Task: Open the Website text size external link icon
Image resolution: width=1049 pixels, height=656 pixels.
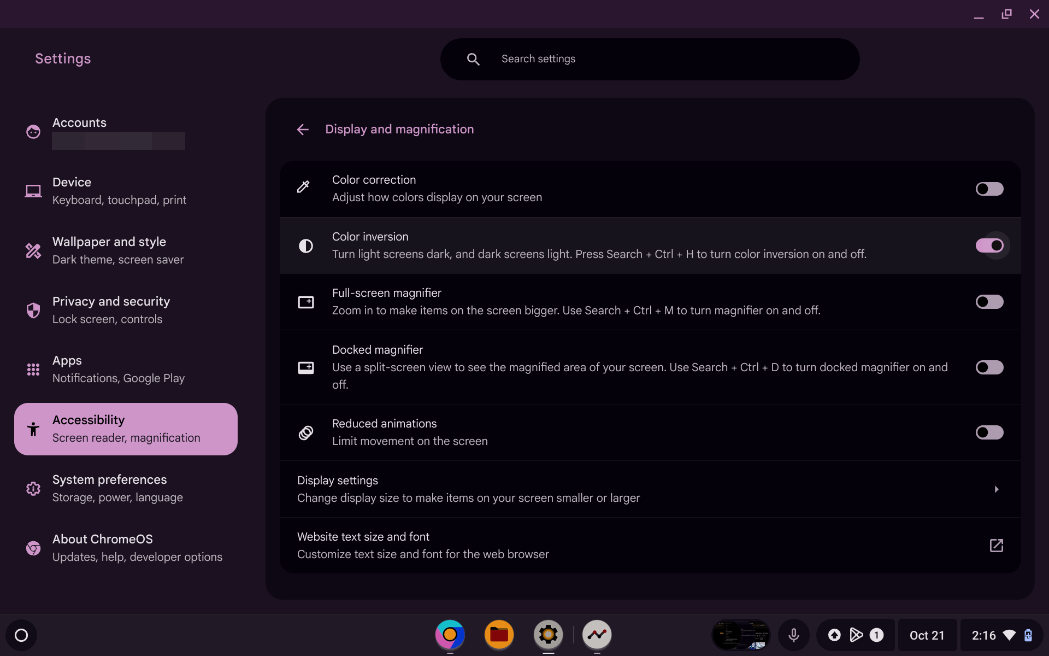Action: 997,545
